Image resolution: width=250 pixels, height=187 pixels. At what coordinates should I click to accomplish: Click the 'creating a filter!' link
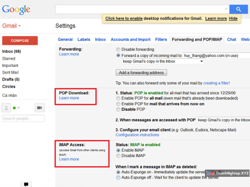[217, 83]
